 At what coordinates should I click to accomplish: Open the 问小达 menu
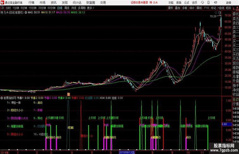tap(77, 3)
